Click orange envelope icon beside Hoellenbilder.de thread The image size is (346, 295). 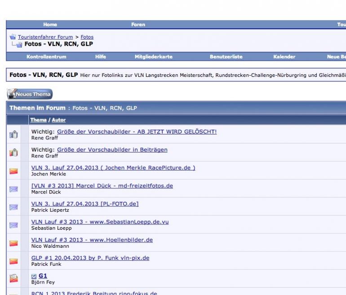coord(13,242)
